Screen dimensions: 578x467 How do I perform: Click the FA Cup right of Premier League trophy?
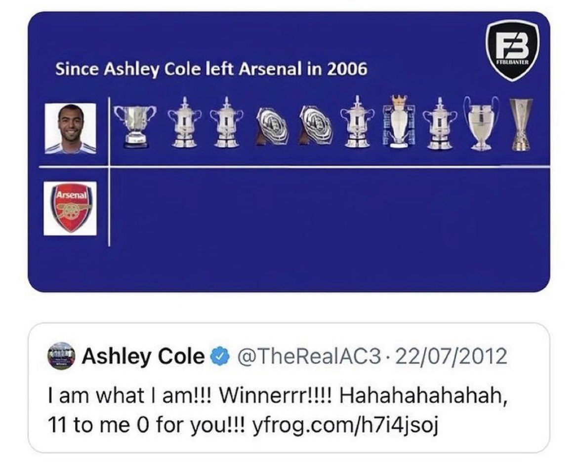pos(440,123)
